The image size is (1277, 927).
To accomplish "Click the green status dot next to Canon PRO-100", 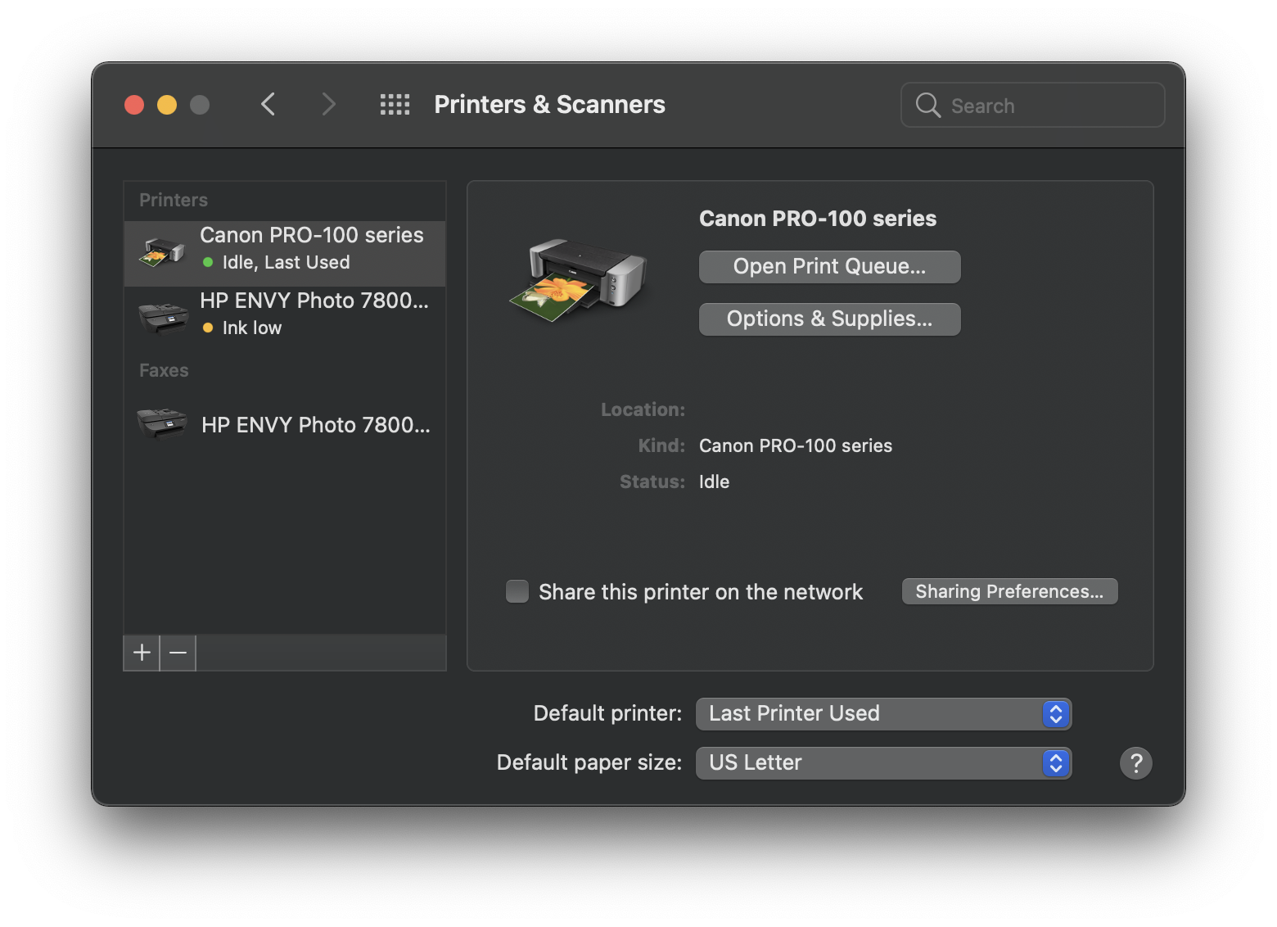I will click(x=207, y=263).
